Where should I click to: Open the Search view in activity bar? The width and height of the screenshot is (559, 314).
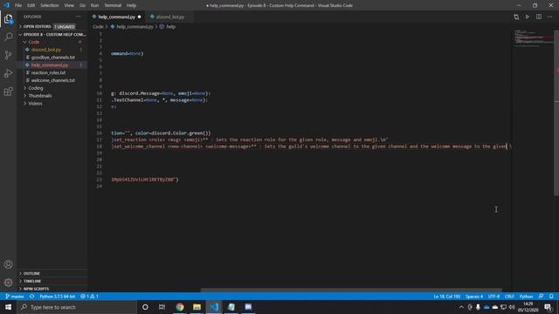click(8, 37)
